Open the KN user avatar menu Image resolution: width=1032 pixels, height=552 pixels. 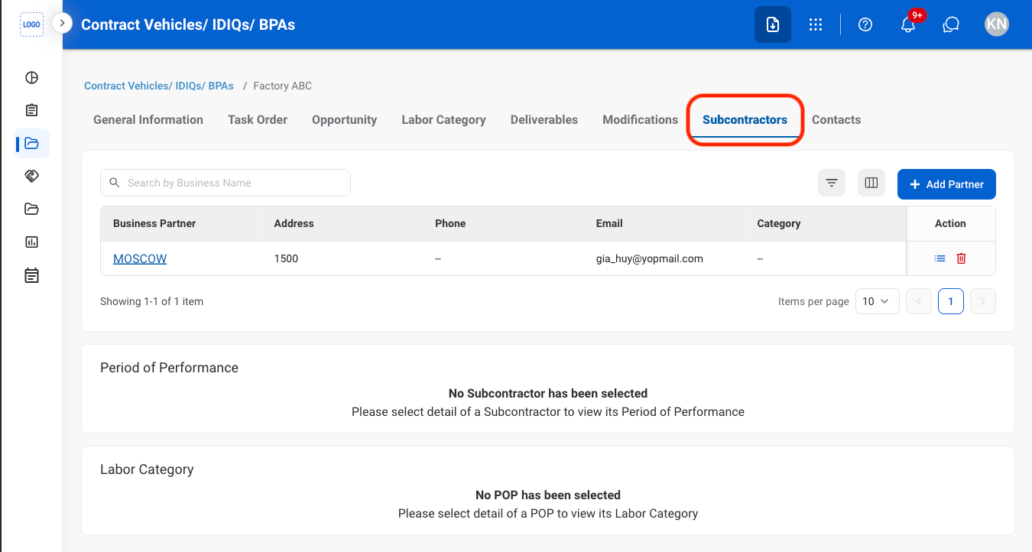click(997, 24)
